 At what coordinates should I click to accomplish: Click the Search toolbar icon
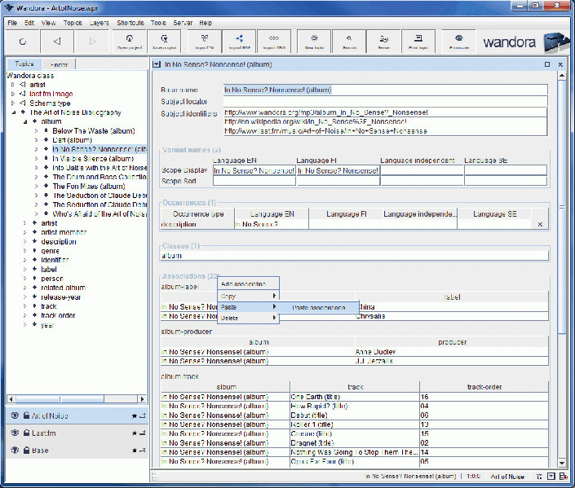[x=348, y=41]
